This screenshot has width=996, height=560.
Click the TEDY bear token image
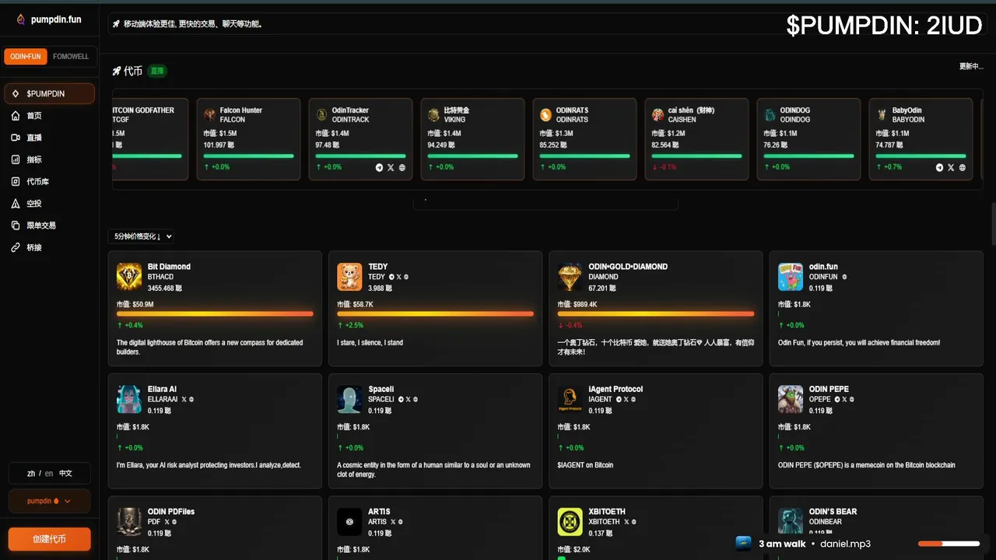(350, 277)
